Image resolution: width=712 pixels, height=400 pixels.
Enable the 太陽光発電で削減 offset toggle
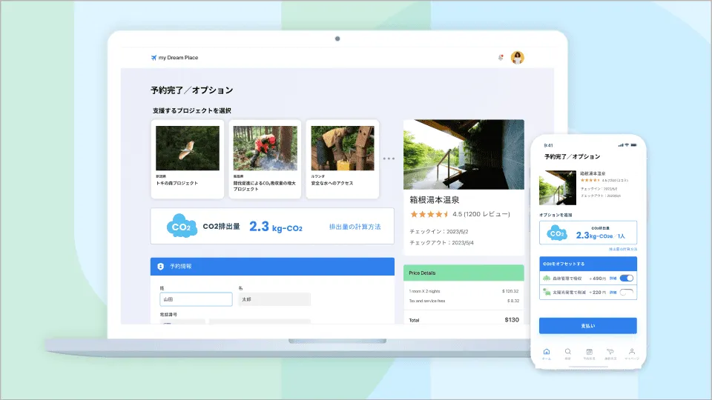(x=627, y=293)
